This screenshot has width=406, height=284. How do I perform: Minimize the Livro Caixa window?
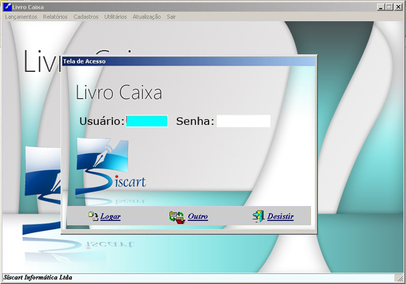pos(380,7)
